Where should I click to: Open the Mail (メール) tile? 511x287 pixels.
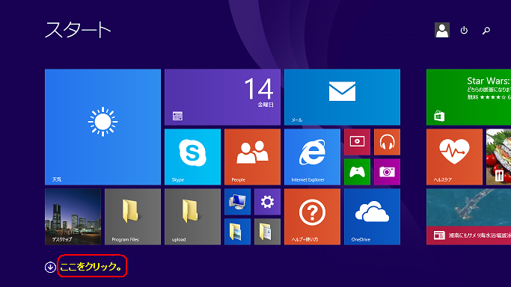(x=342, y=97)
